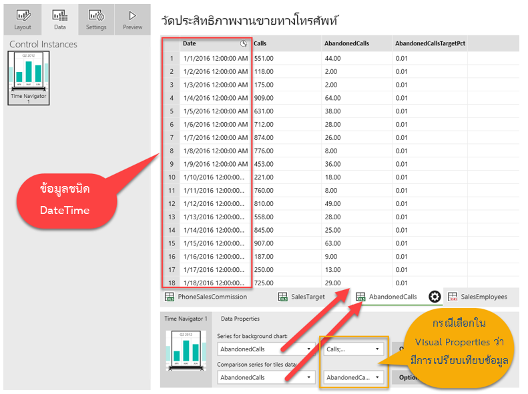Select Time Navigator 1 control instance thumbnail
The width and height of the screenshot is (528, 394).
tap(28, 75)
